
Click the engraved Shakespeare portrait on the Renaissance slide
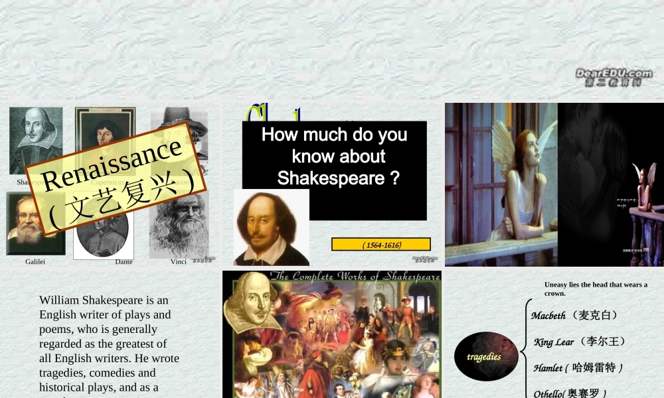click(x=36, y=141)
